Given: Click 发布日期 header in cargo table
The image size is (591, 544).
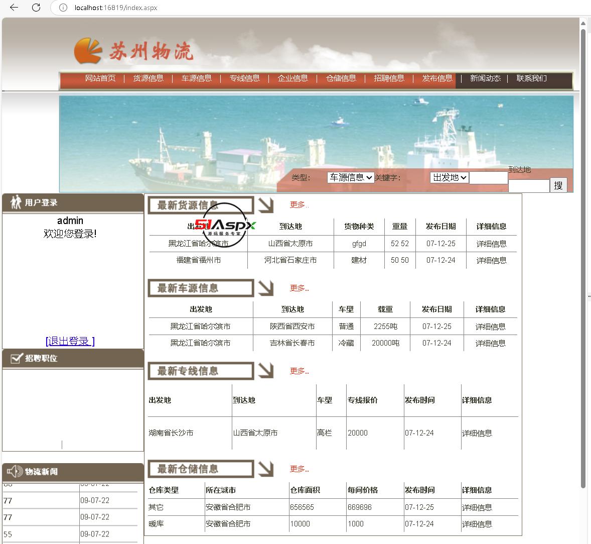Looking at the screenshot, I should click(x=440, y=227).
